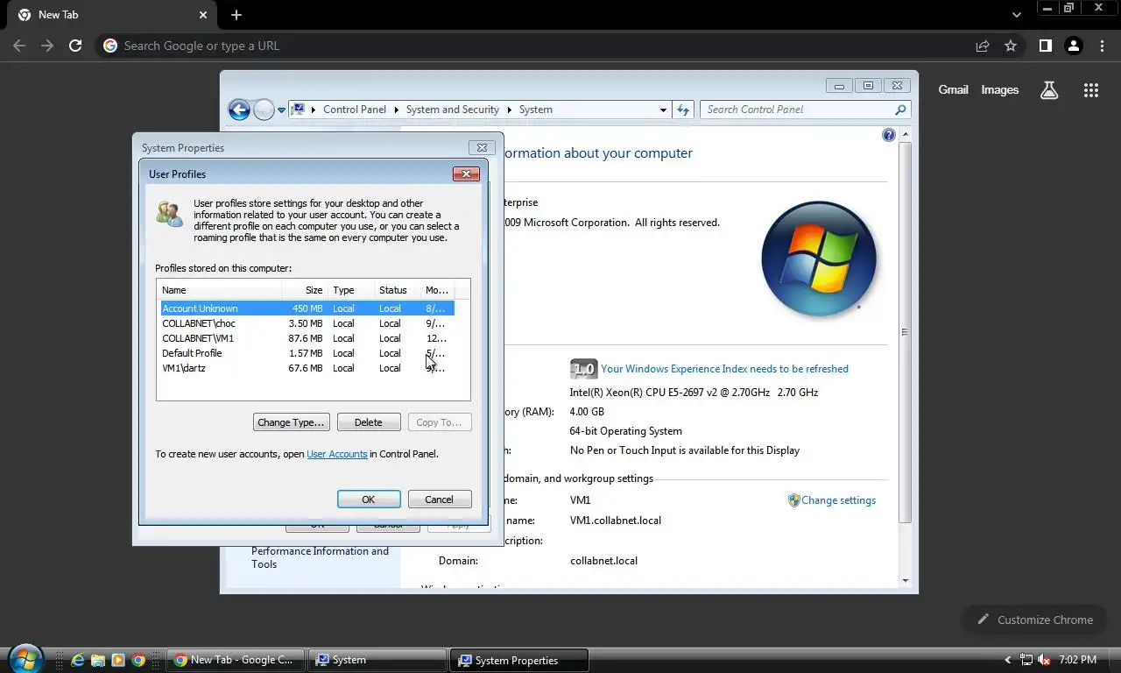Expand the recent pages dropdown arrow
Screen dimensions: 1121x673
tap(281, 110)
